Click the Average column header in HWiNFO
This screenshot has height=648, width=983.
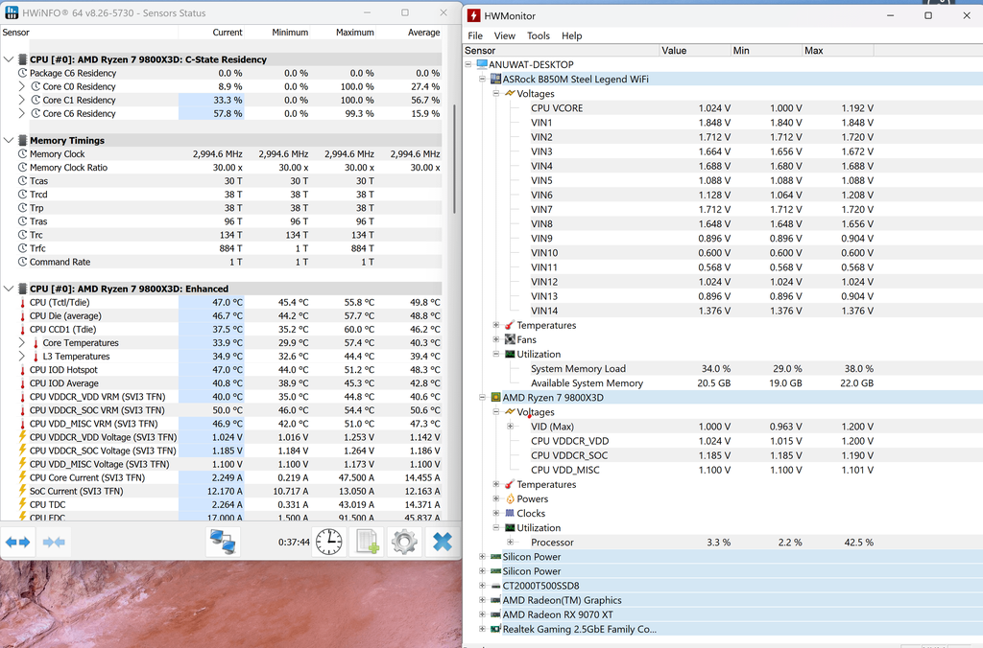tap(422, 33)
